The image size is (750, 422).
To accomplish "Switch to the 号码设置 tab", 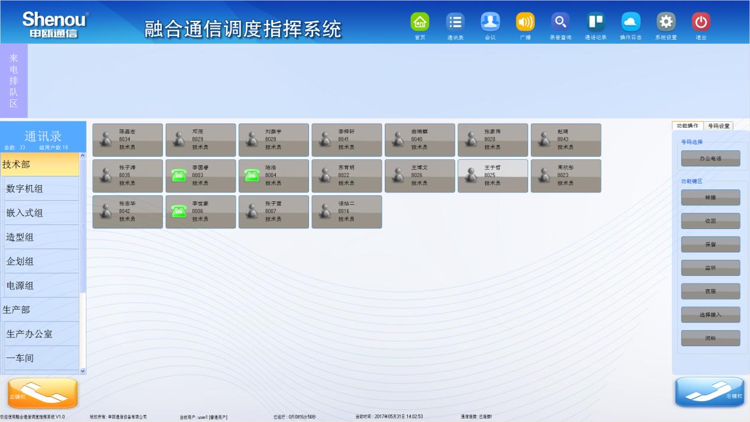I will [719, 126].
